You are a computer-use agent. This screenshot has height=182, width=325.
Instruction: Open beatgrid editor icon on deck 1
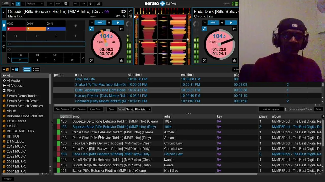[x=130, y=16]
